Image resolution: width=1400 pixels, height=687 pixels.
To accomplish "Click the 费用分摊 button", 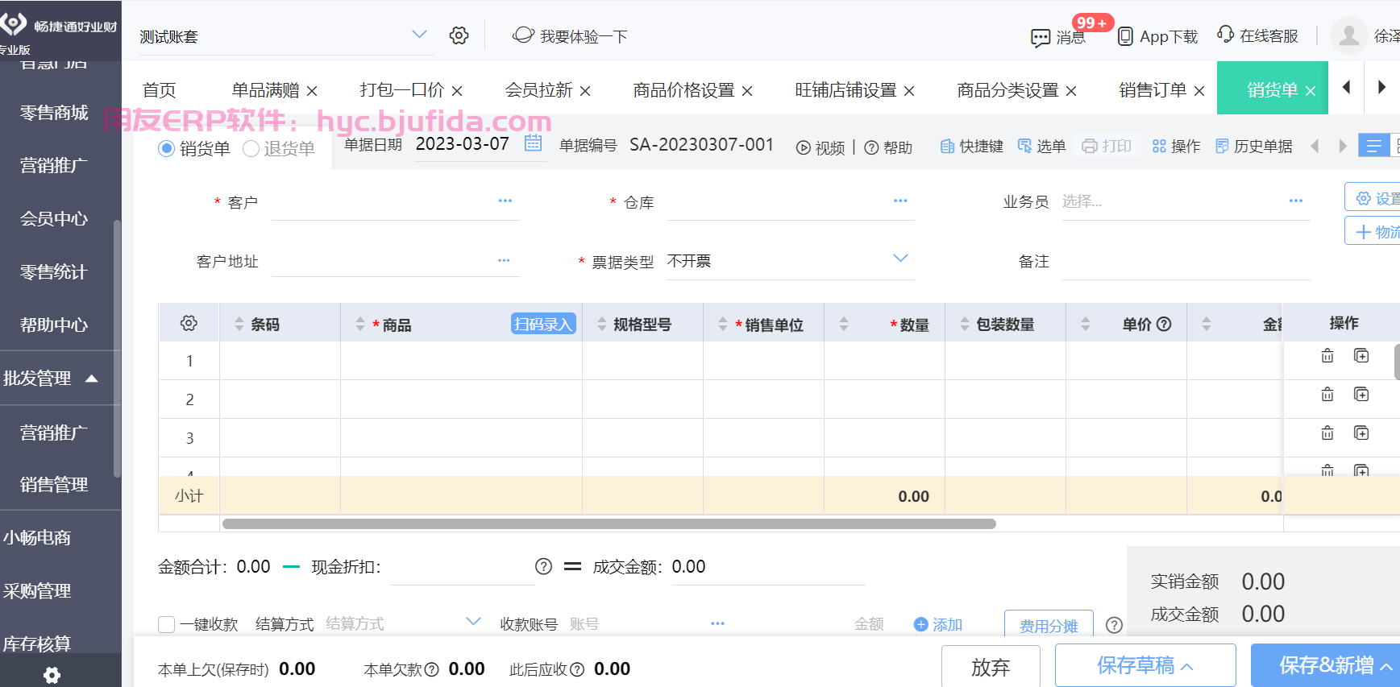I will (1049, 625).
